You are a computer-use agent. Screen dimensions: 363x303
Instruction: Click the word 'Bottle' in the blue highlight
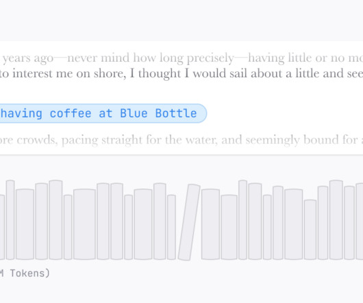176,113
